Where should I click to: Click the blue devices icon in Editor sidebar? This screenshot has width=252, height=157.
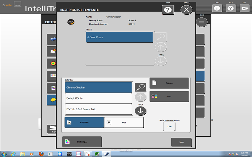tap(53, 39)
